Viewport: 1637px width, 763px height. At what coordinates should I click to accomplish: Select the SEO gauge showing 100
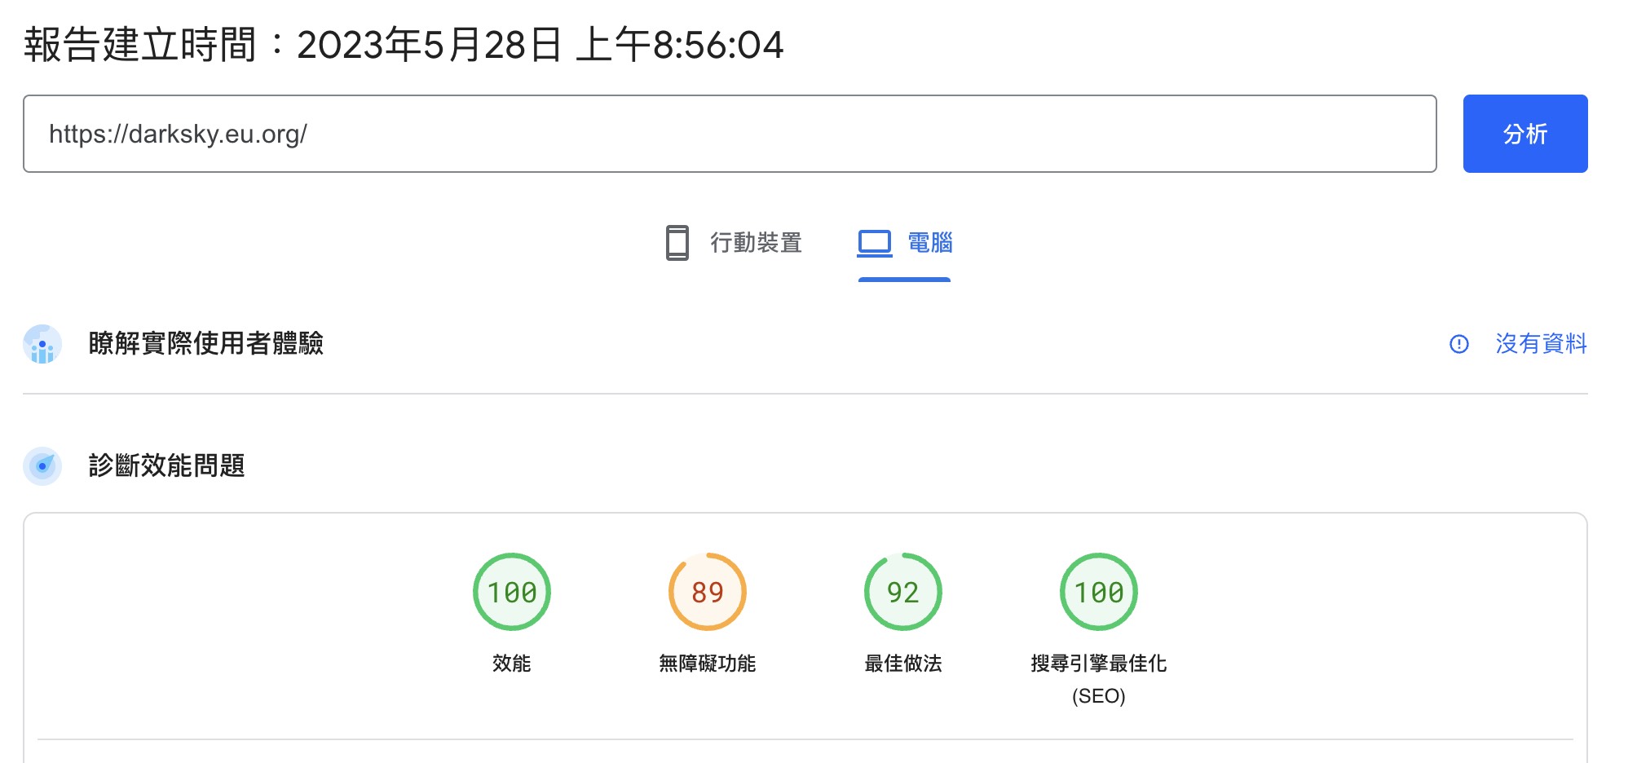1098,593
